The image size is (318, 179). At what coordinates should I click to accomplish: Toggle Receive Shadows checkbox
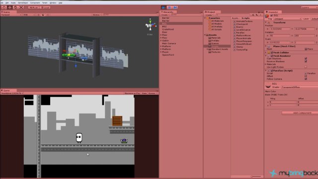(306, 61)
